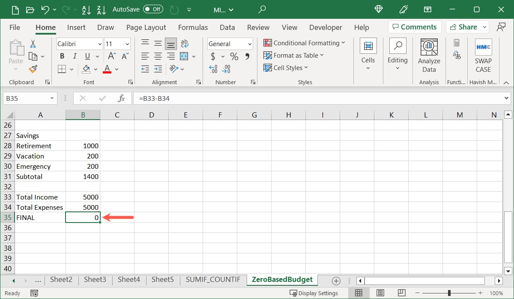
Task: Click the Format Painter brush icon
Action: [x=33, y=69]
